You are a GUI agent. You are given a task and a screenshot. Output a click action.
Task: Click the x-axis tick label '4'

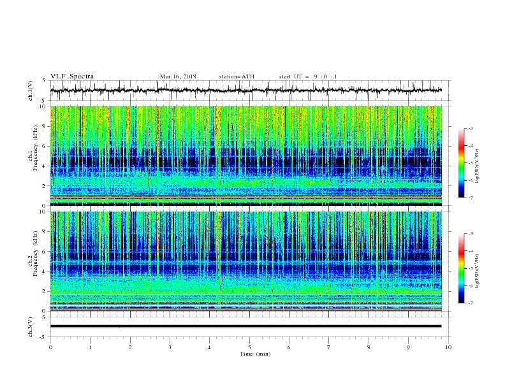point(210,347)
